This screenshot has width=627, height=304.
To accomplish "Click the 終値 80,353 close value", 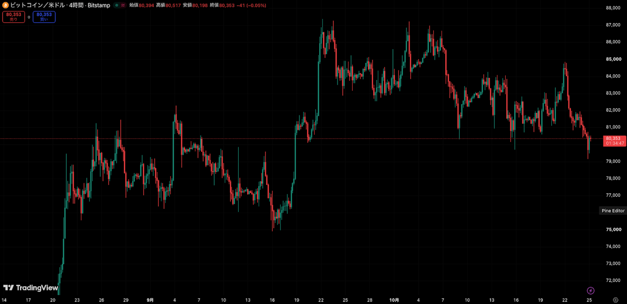I will 222,5.
